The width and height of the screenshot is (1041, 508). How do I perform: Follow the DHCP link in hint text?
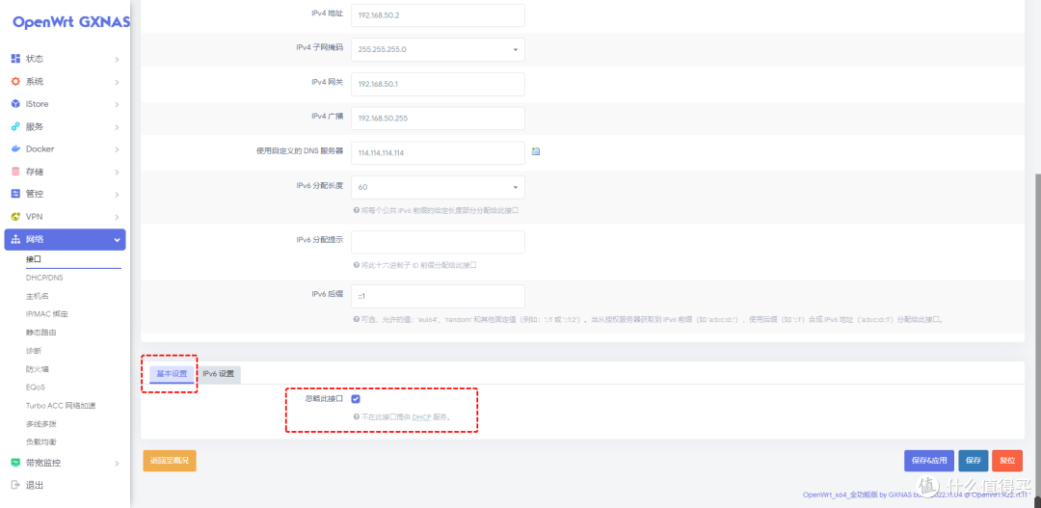(421, 417)
